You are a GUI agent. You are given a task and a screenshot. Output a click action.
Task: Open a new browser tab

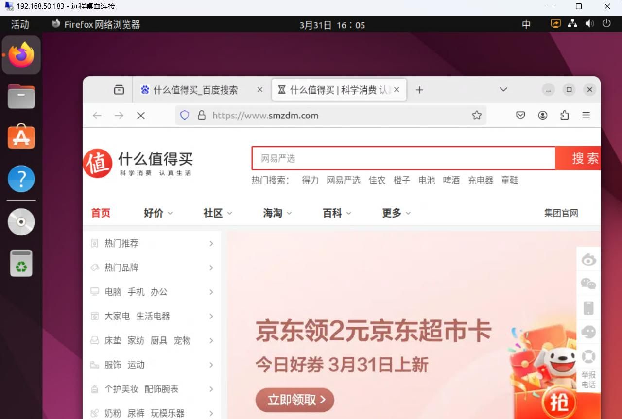click(x=419, y=90)
